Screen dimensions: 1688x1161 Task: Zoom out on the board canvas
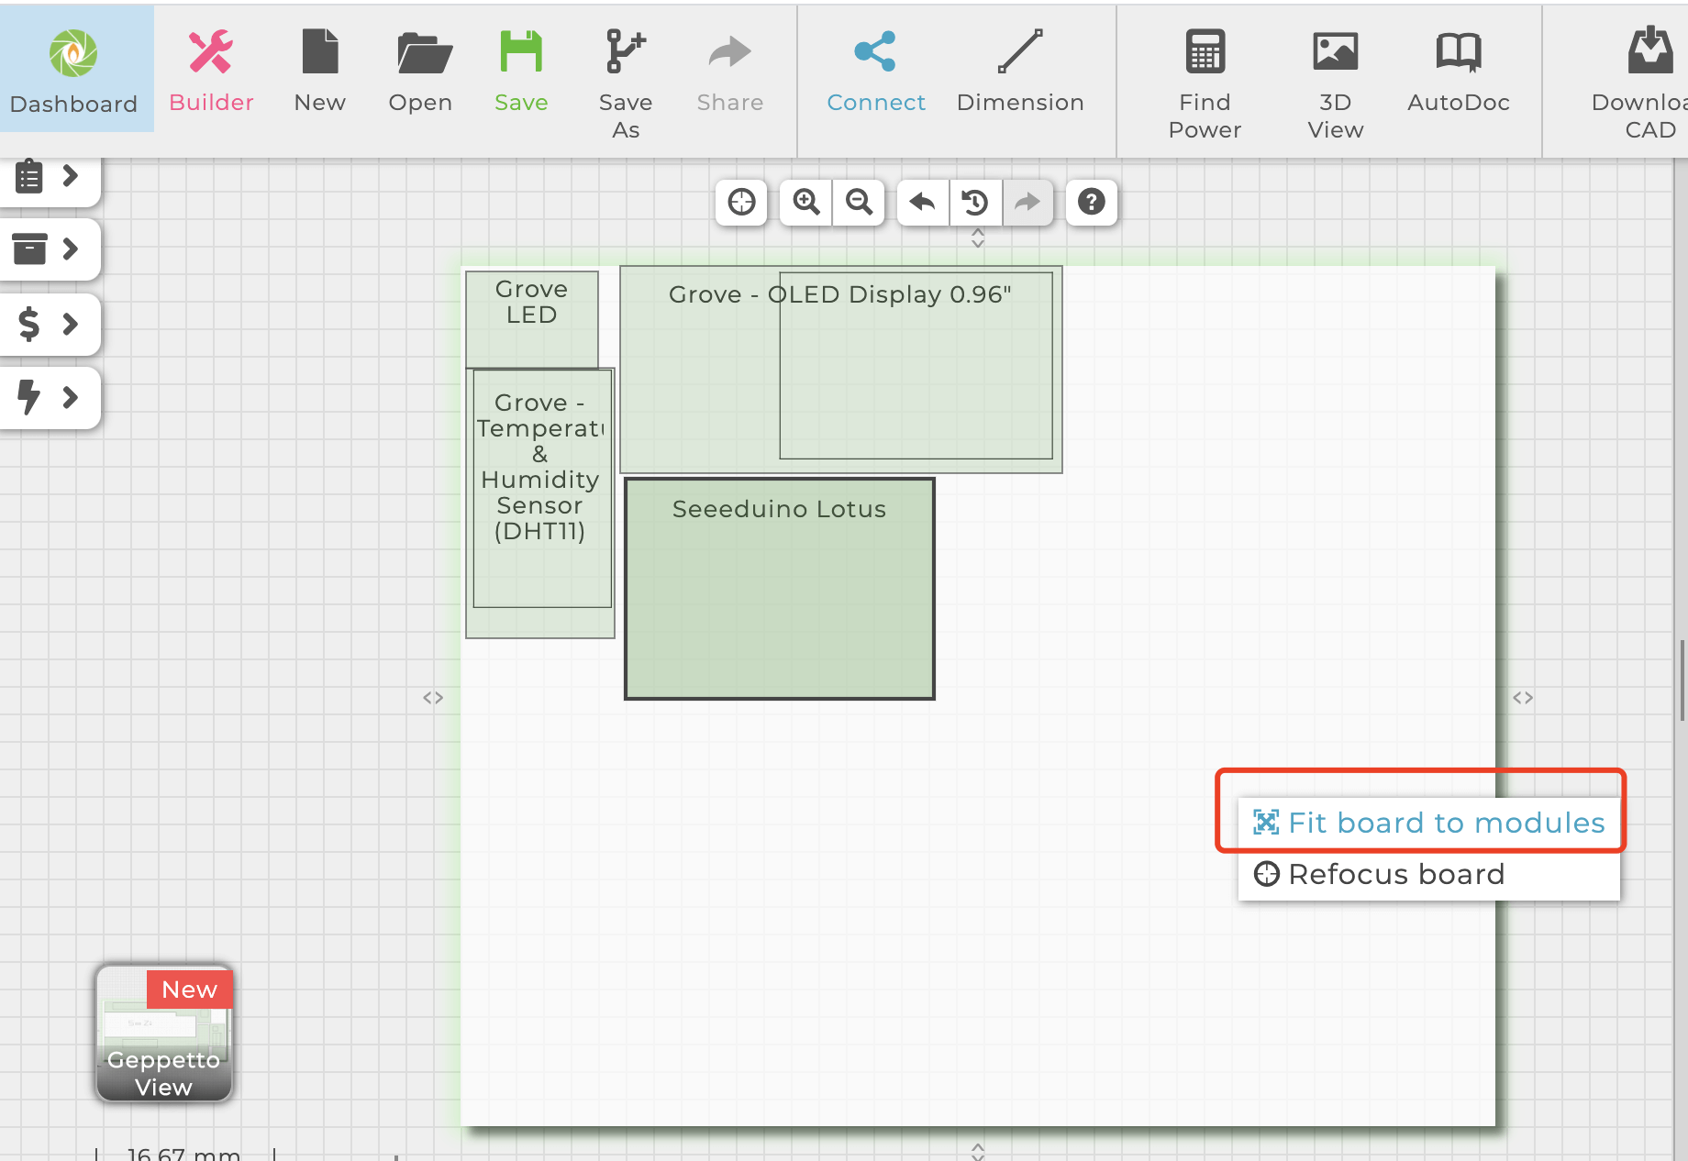pos(859,202)
